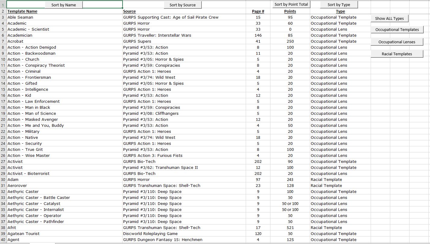This screenshot has height=244, width=430.
Task: Select the Acrobat template cell
Action: (x=64, y=41)
